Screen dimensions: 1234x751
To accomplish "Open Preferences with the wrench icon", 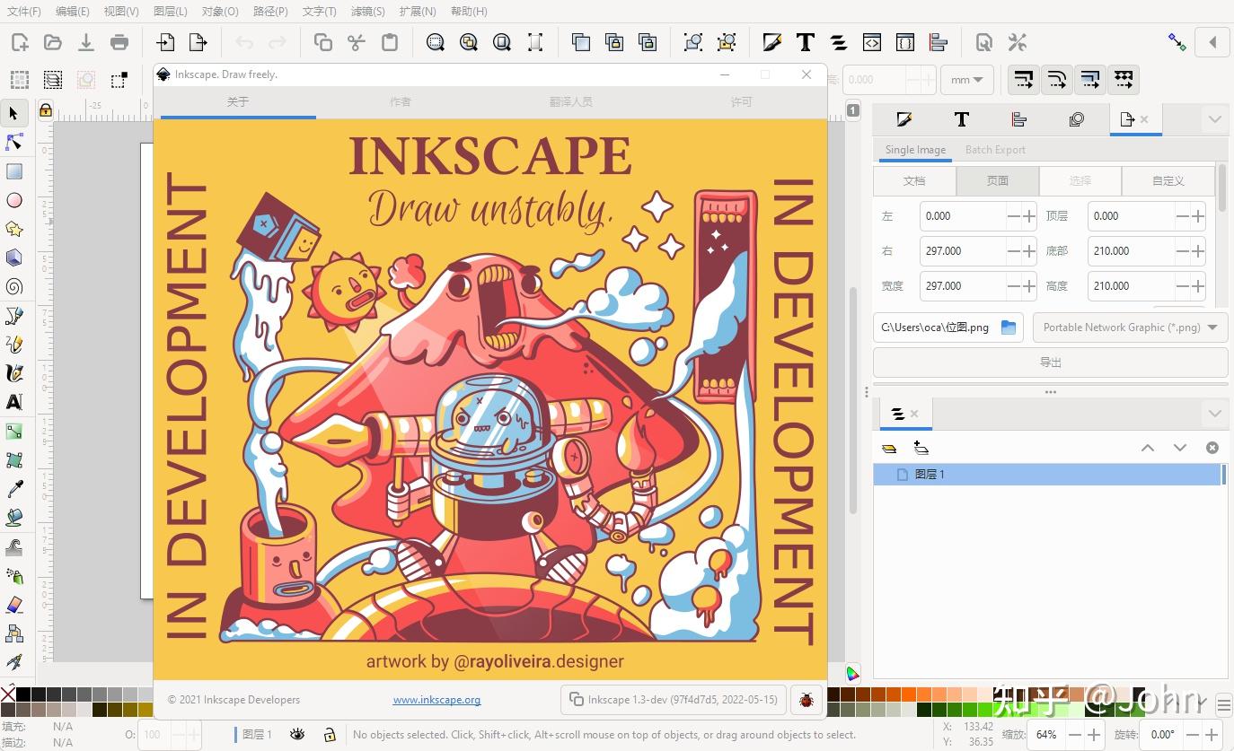I will coord(1017,42).
